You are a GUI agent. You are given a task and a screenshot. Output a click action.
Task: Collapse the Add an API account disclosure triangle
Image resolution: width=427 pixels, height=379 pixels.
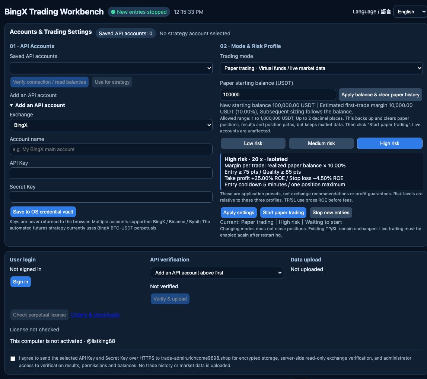(x=12, y=105)
